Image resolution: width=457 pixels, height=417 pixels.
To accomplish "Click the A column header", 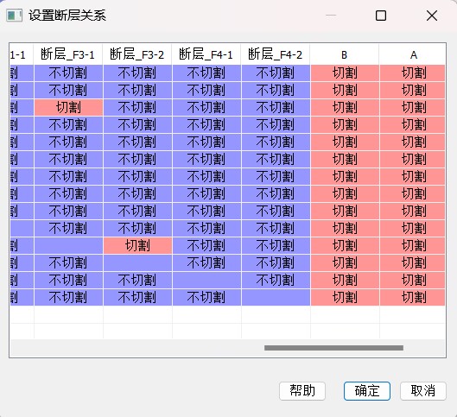I will coord(412,54).
